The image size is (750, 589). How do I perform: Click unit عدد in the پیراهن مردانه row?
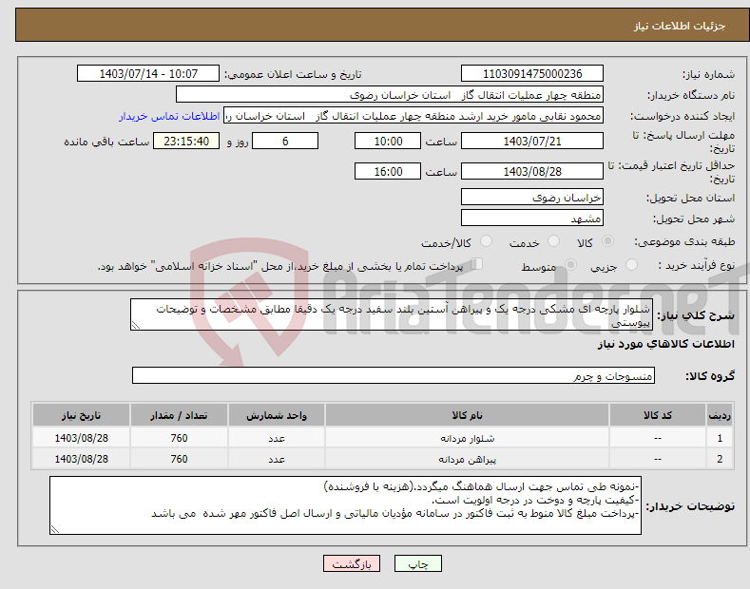(277, 459)
